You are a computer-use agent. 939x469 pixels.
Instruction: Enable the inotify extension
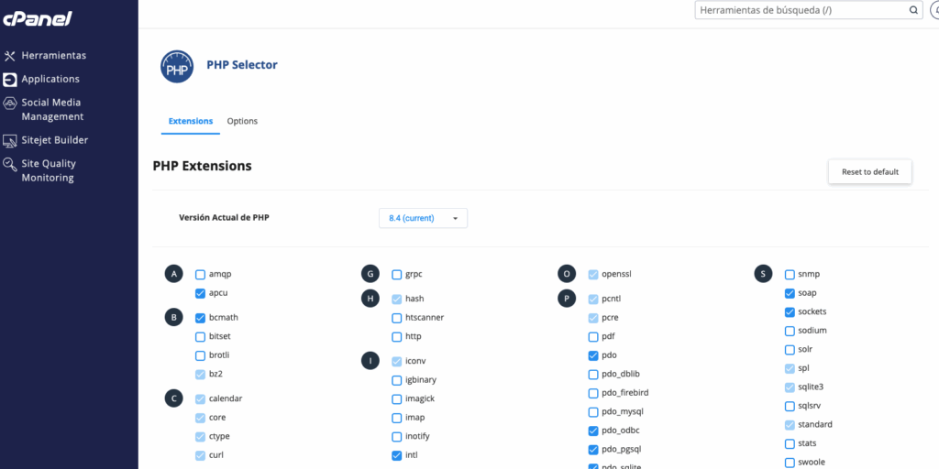click(x=396, y=437)
